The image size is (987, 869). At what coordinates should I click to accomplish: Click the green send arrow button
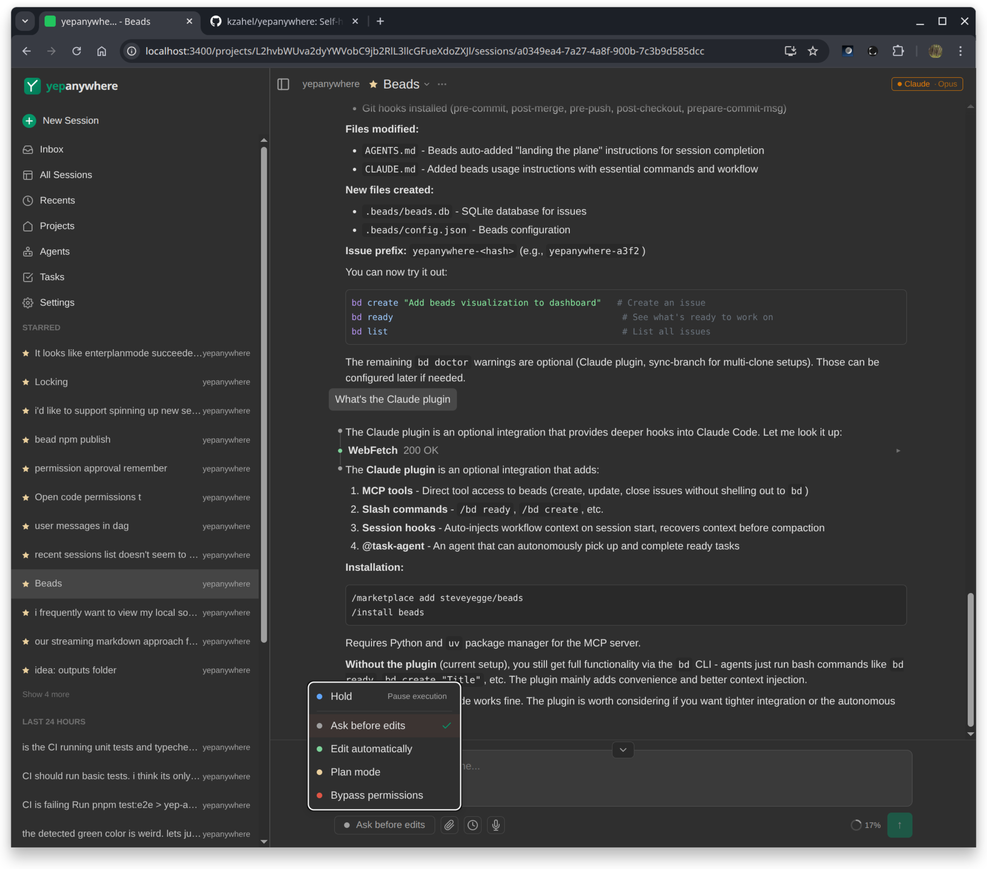pos(899,825)
